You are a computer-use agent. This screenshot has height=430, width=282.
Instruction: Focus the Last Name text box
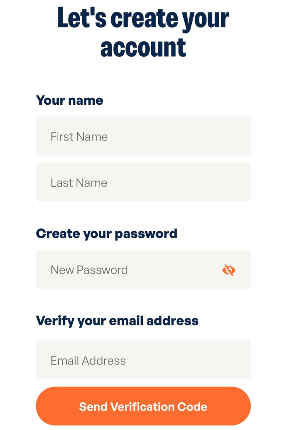[x=143, y=182]
